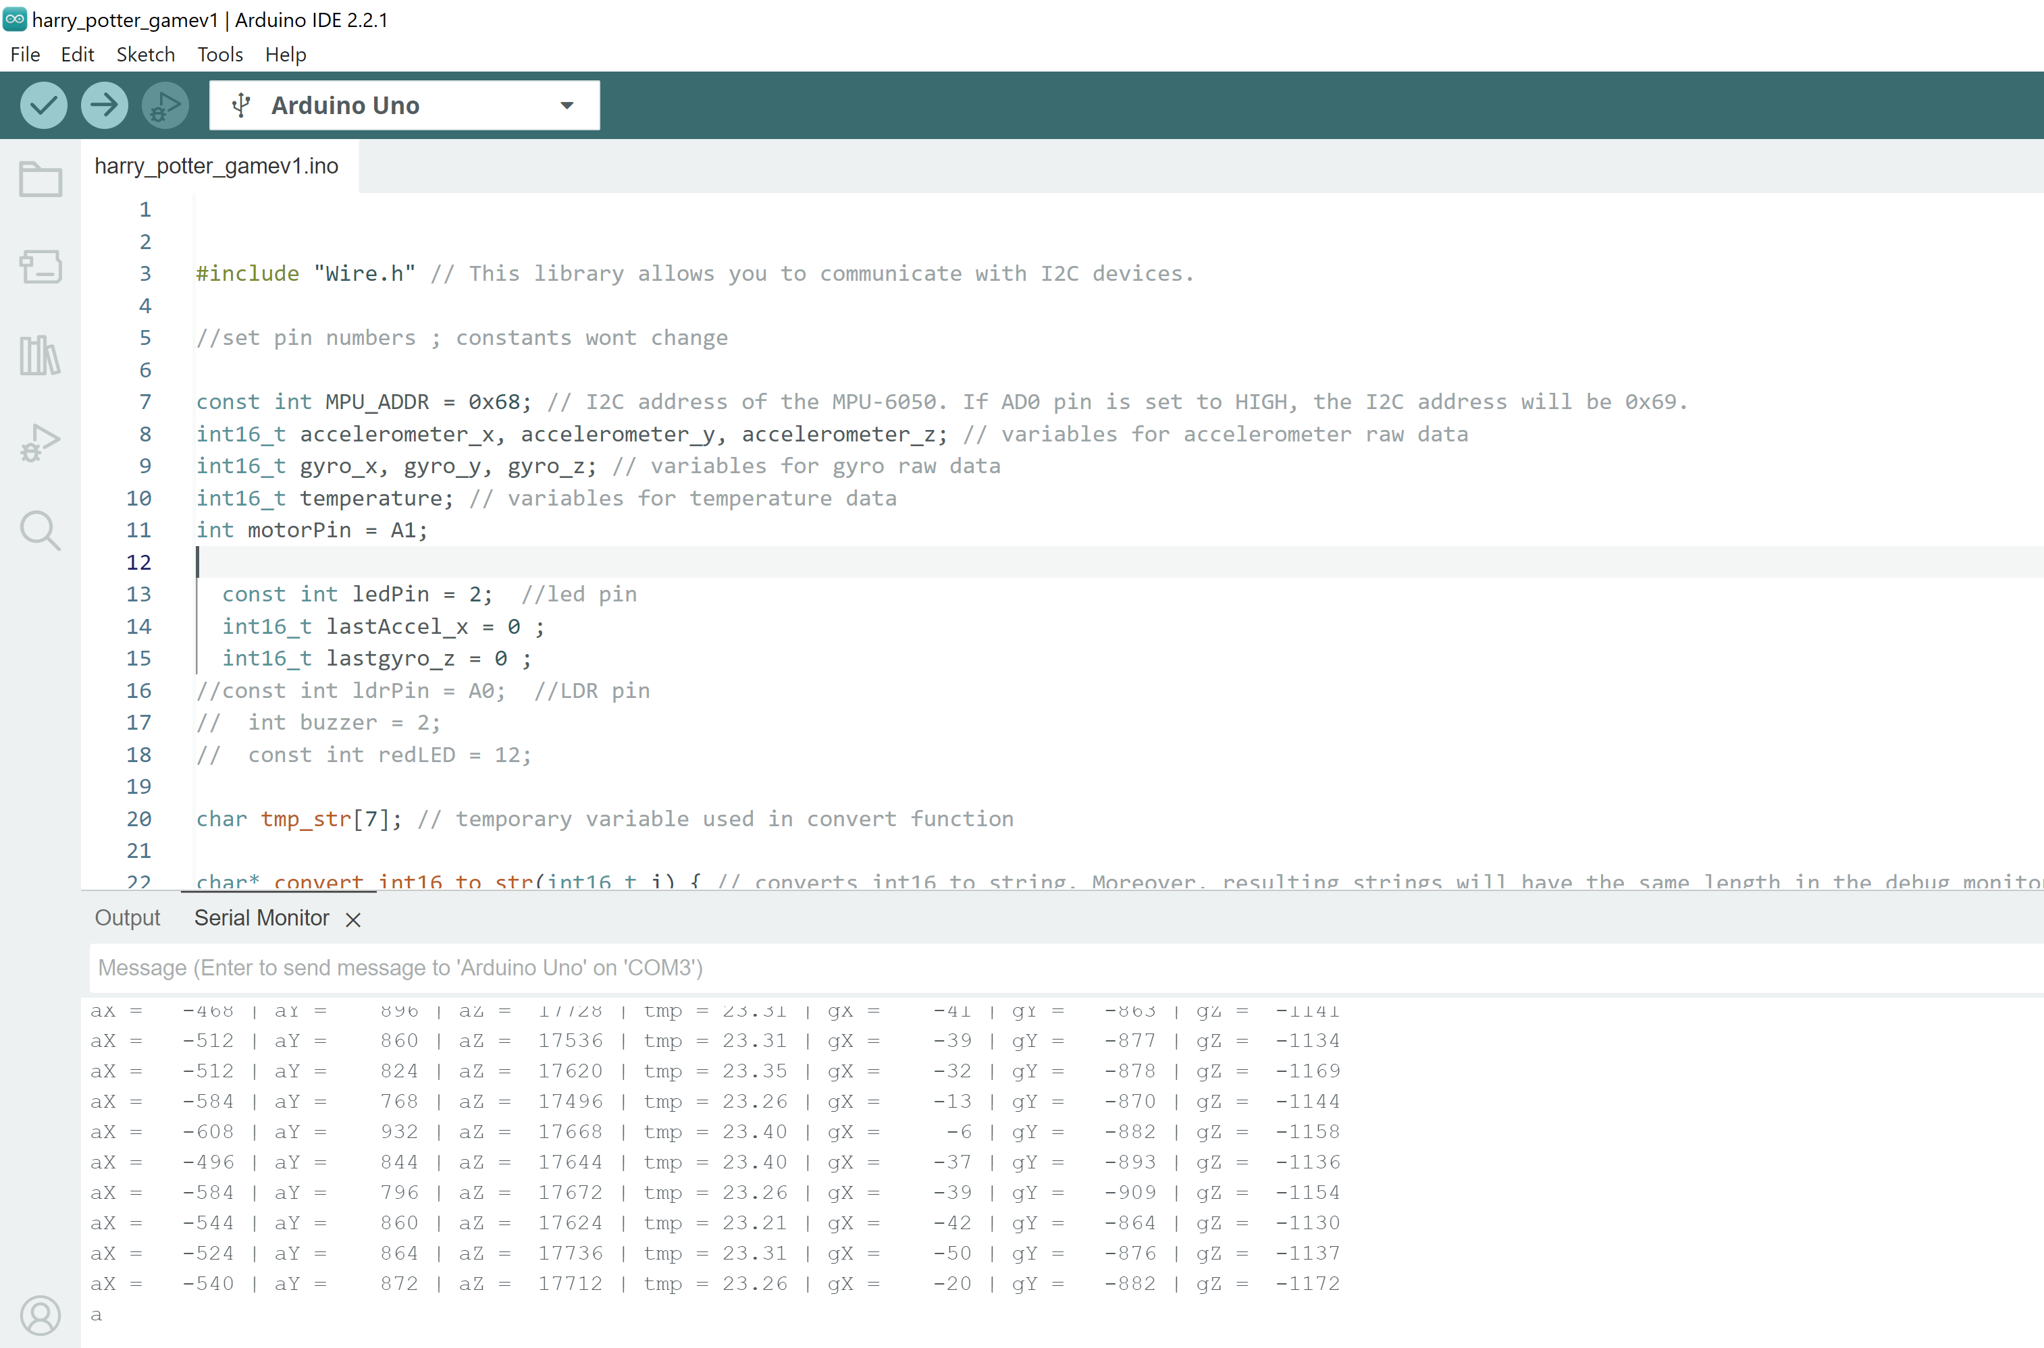This screenshot has width=2044, height=1348.
Task: Close the Serial Monitor tab
Action: pos(352,919)
